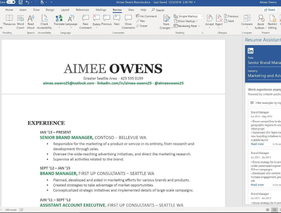Image resolution: width=281 pixels, height=213 pixels.
Task: Click Block Authors
Action: [x=260, y=22]
